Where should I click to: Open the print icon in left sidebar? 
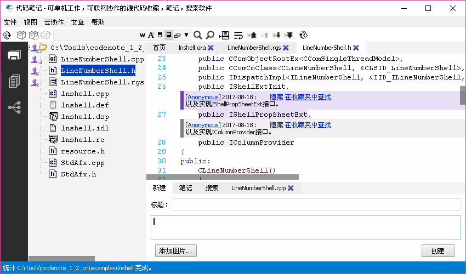tap(14, 55)
